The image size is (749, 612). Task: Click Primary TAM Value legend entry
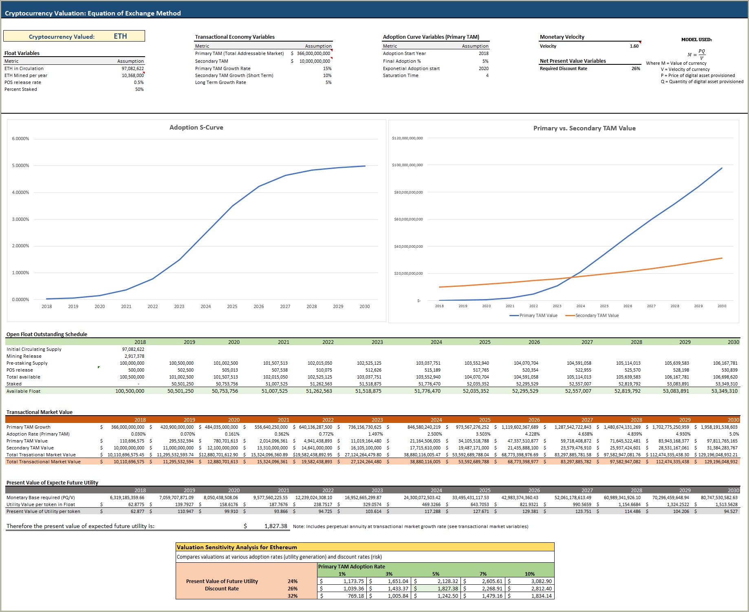533,315
